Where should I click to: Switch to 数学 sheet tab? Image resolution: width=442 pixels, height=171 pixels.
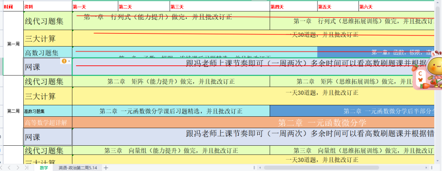(x=43, y=168)
